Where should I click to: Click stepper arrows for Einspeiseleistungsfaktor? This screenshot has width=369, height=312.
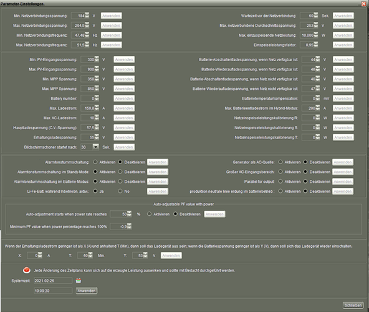point(316,45)
